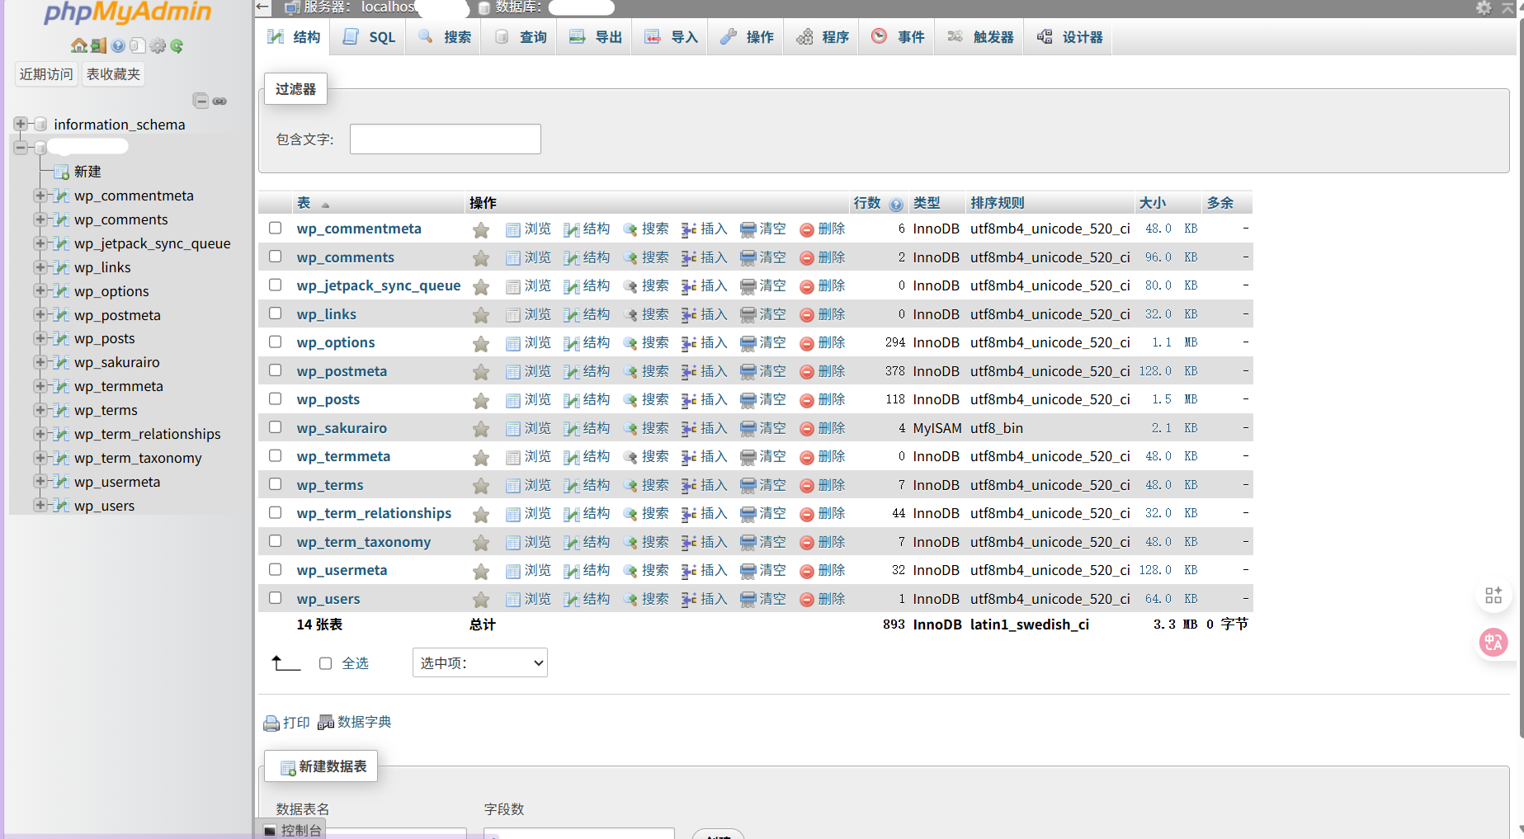Viewport: 1524px width, 839px height.
Task: Open the 选中项 actions dropdown
Action: coord(479,663)
